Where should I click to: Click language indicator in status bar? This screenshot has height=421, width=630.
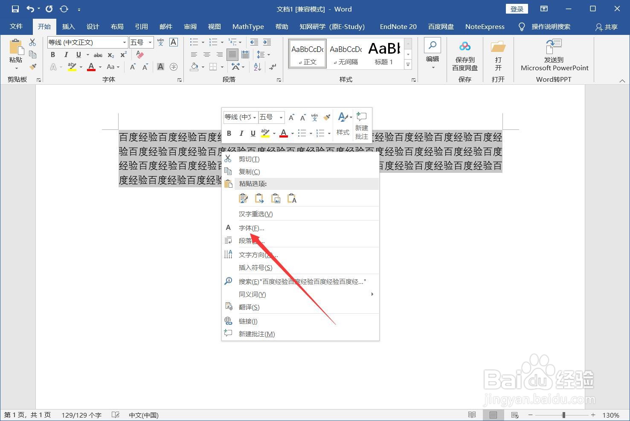[x=144, y=415]
